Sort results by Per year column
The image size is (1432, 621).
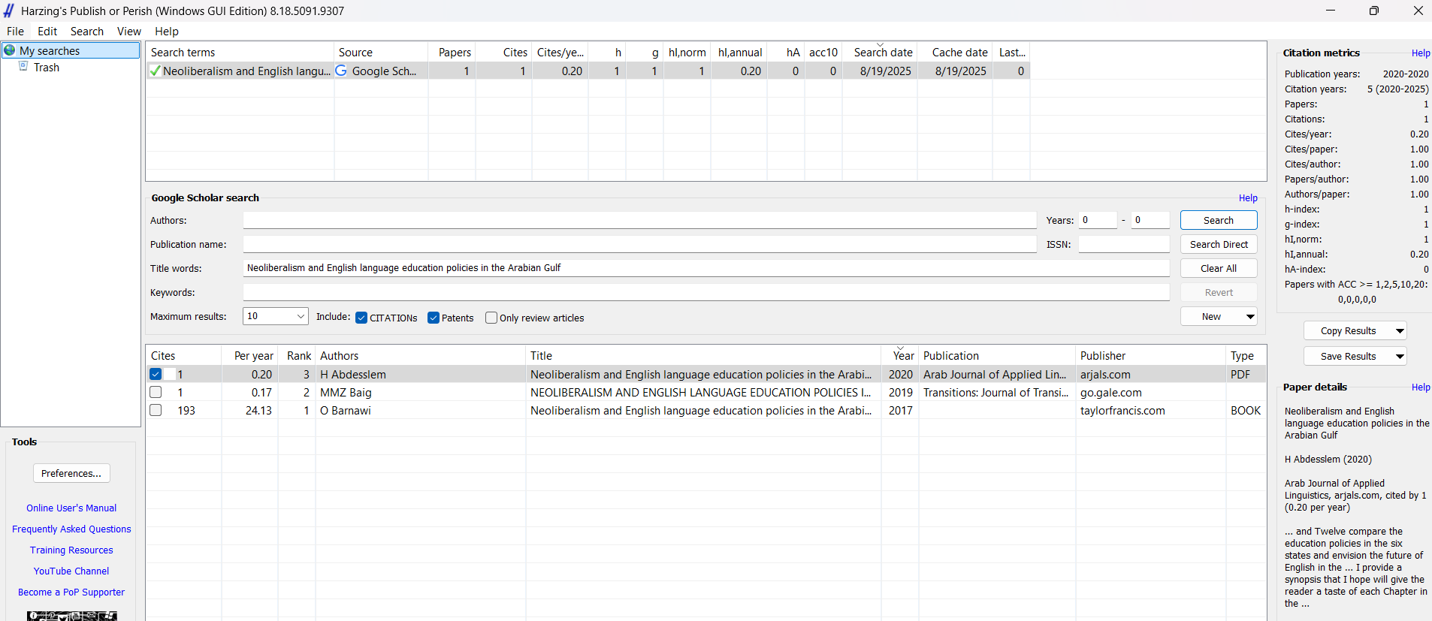point(249,356)
